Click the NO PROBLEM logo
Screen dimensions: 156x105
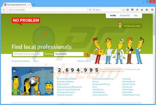(x=26, y=21)
